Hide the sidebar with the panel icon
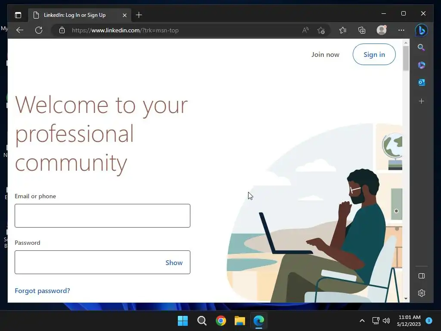This screenshot has width=441, height=331. [422, 276]
